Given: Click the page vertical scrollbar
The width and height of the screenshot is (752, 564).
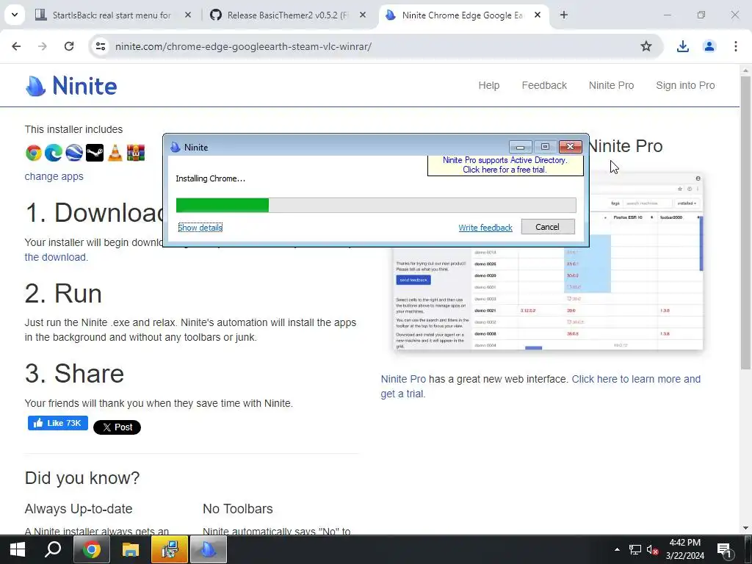Looking at the screenshot, I should click(x=745, y=225).
